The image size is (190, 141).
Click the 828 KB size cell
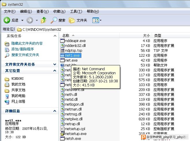coord(144,119)
